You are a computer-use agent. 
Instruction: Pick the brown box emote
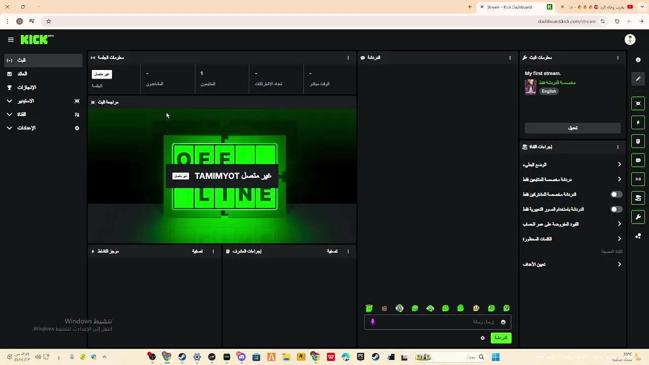(384, 308)
